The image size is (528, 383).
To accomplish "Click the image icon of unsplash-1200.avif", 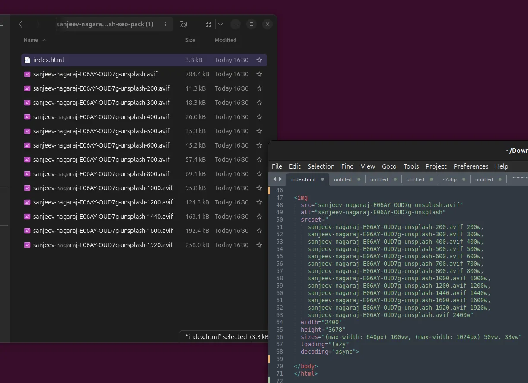I will click(27, 202).
